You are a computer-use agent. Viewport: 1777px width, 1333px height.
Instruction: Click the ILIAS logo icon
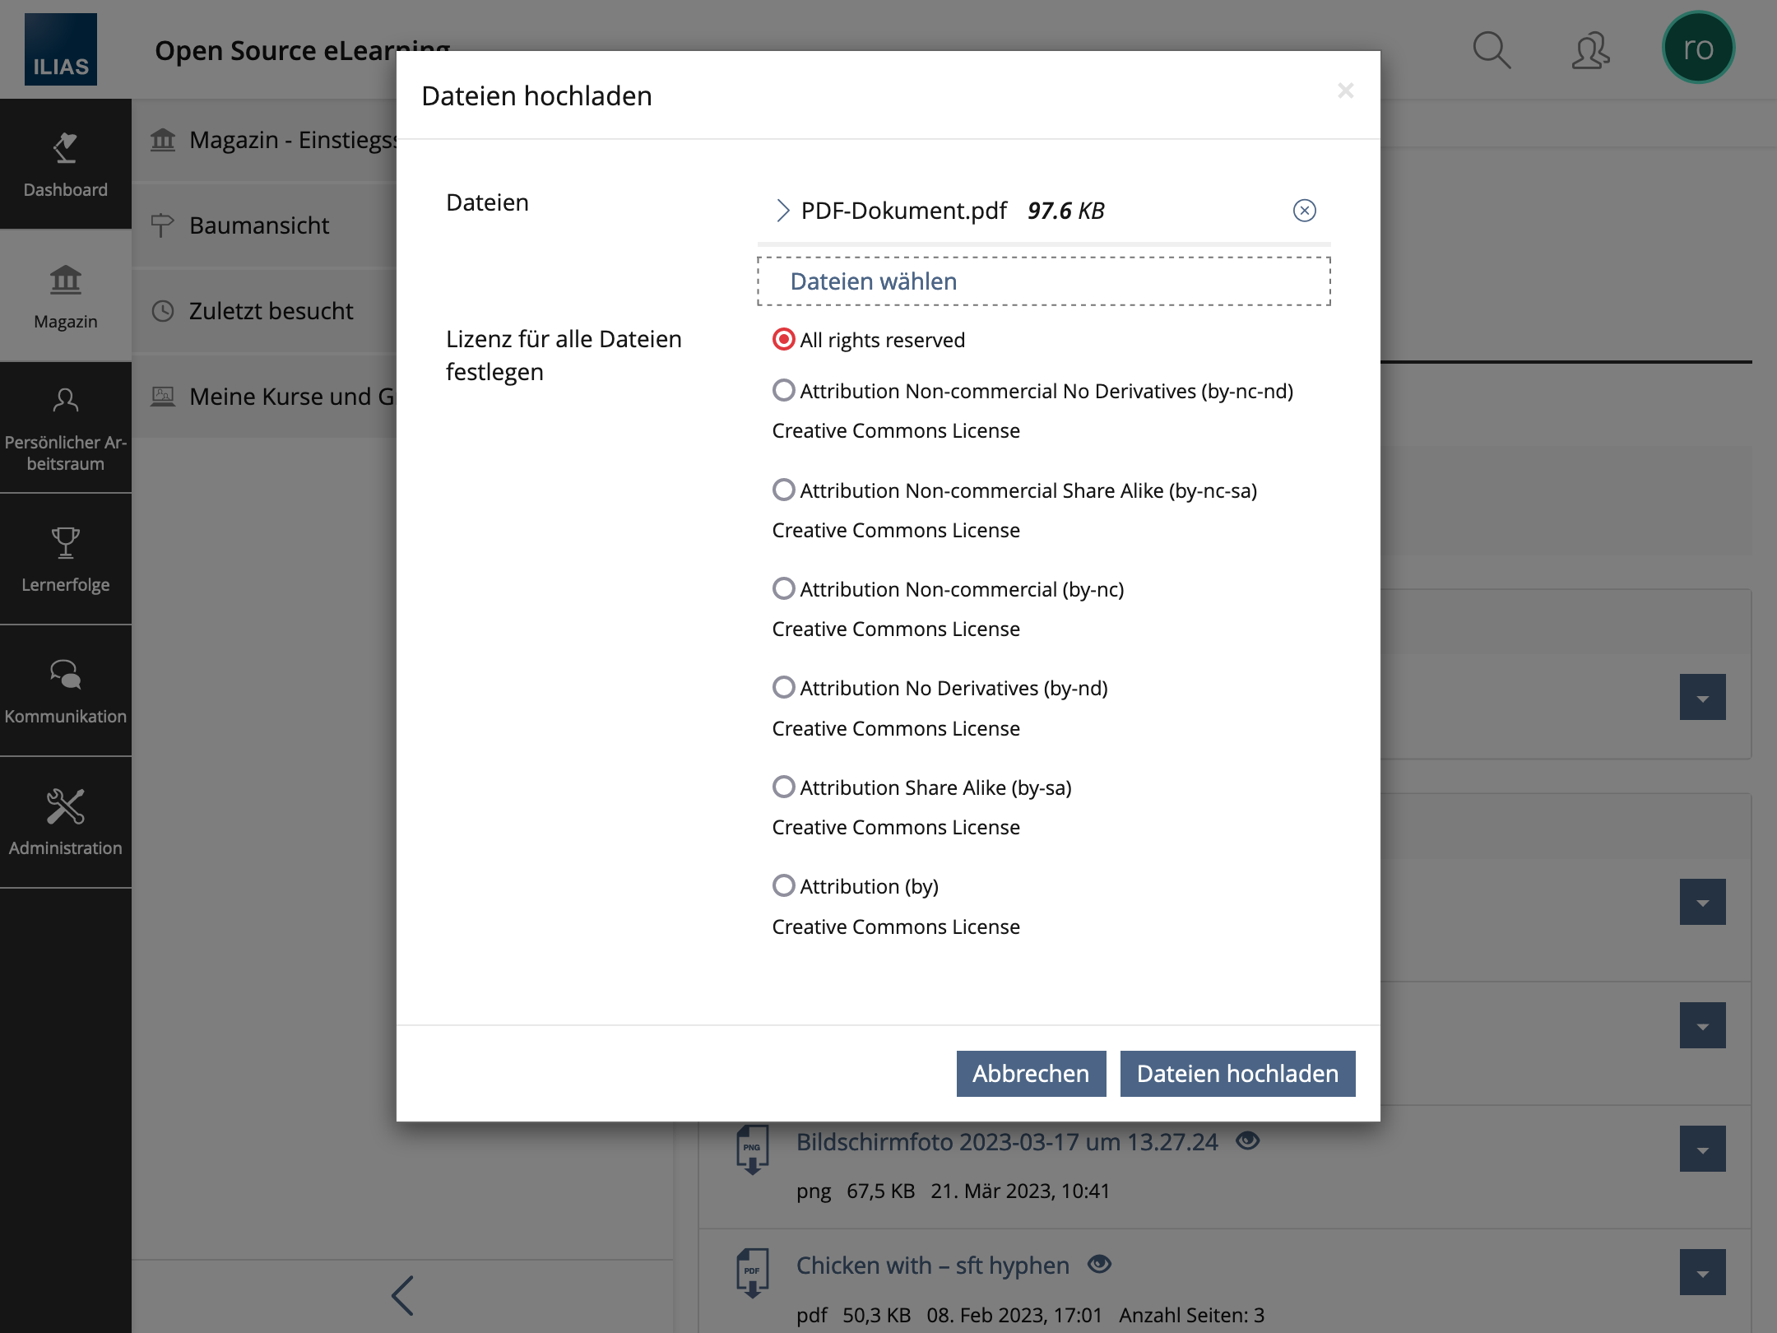click(x=61, y=49)
